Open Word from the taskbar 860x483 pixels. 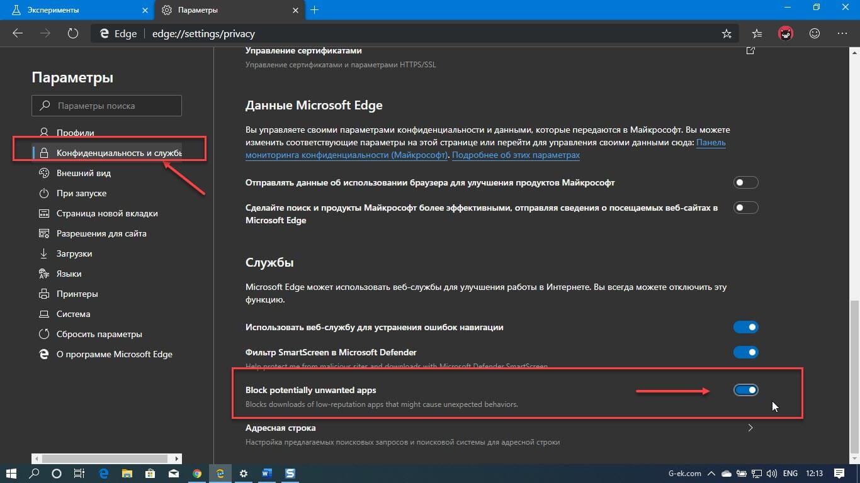pos(266,473)
